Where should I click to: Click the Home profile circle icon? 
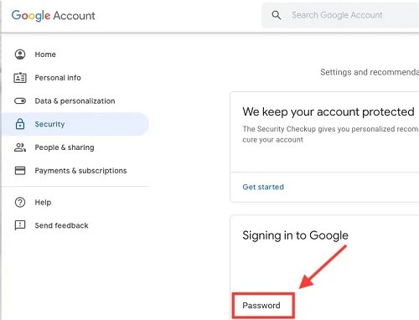[20, 54]
